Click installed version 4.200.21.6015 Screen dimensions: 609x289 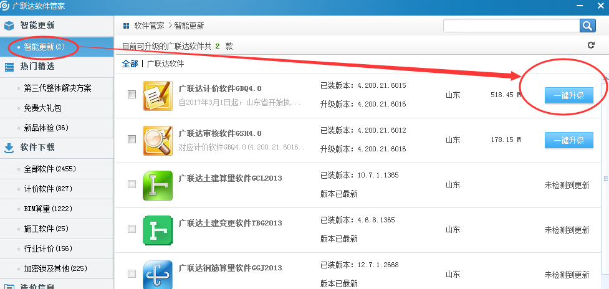(x=381, y=86)
